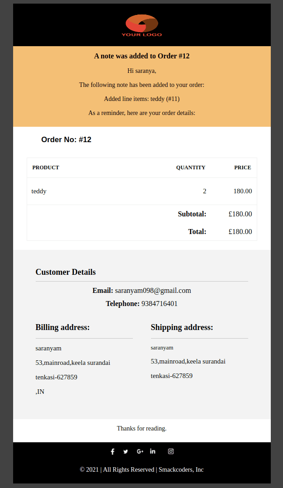Screen dimensions: 283x488
Task: Click telephone number 9384716401
Action: [160, 303]
